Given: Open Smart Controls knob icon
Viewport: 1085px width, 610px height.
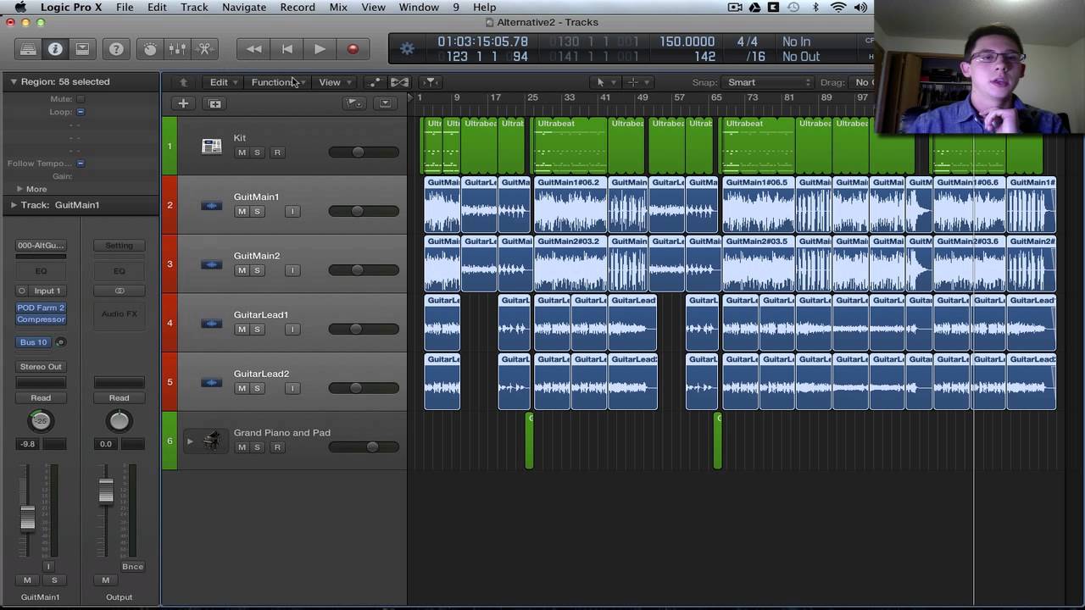Looking at the screenshot, I should tap(150, 49).
